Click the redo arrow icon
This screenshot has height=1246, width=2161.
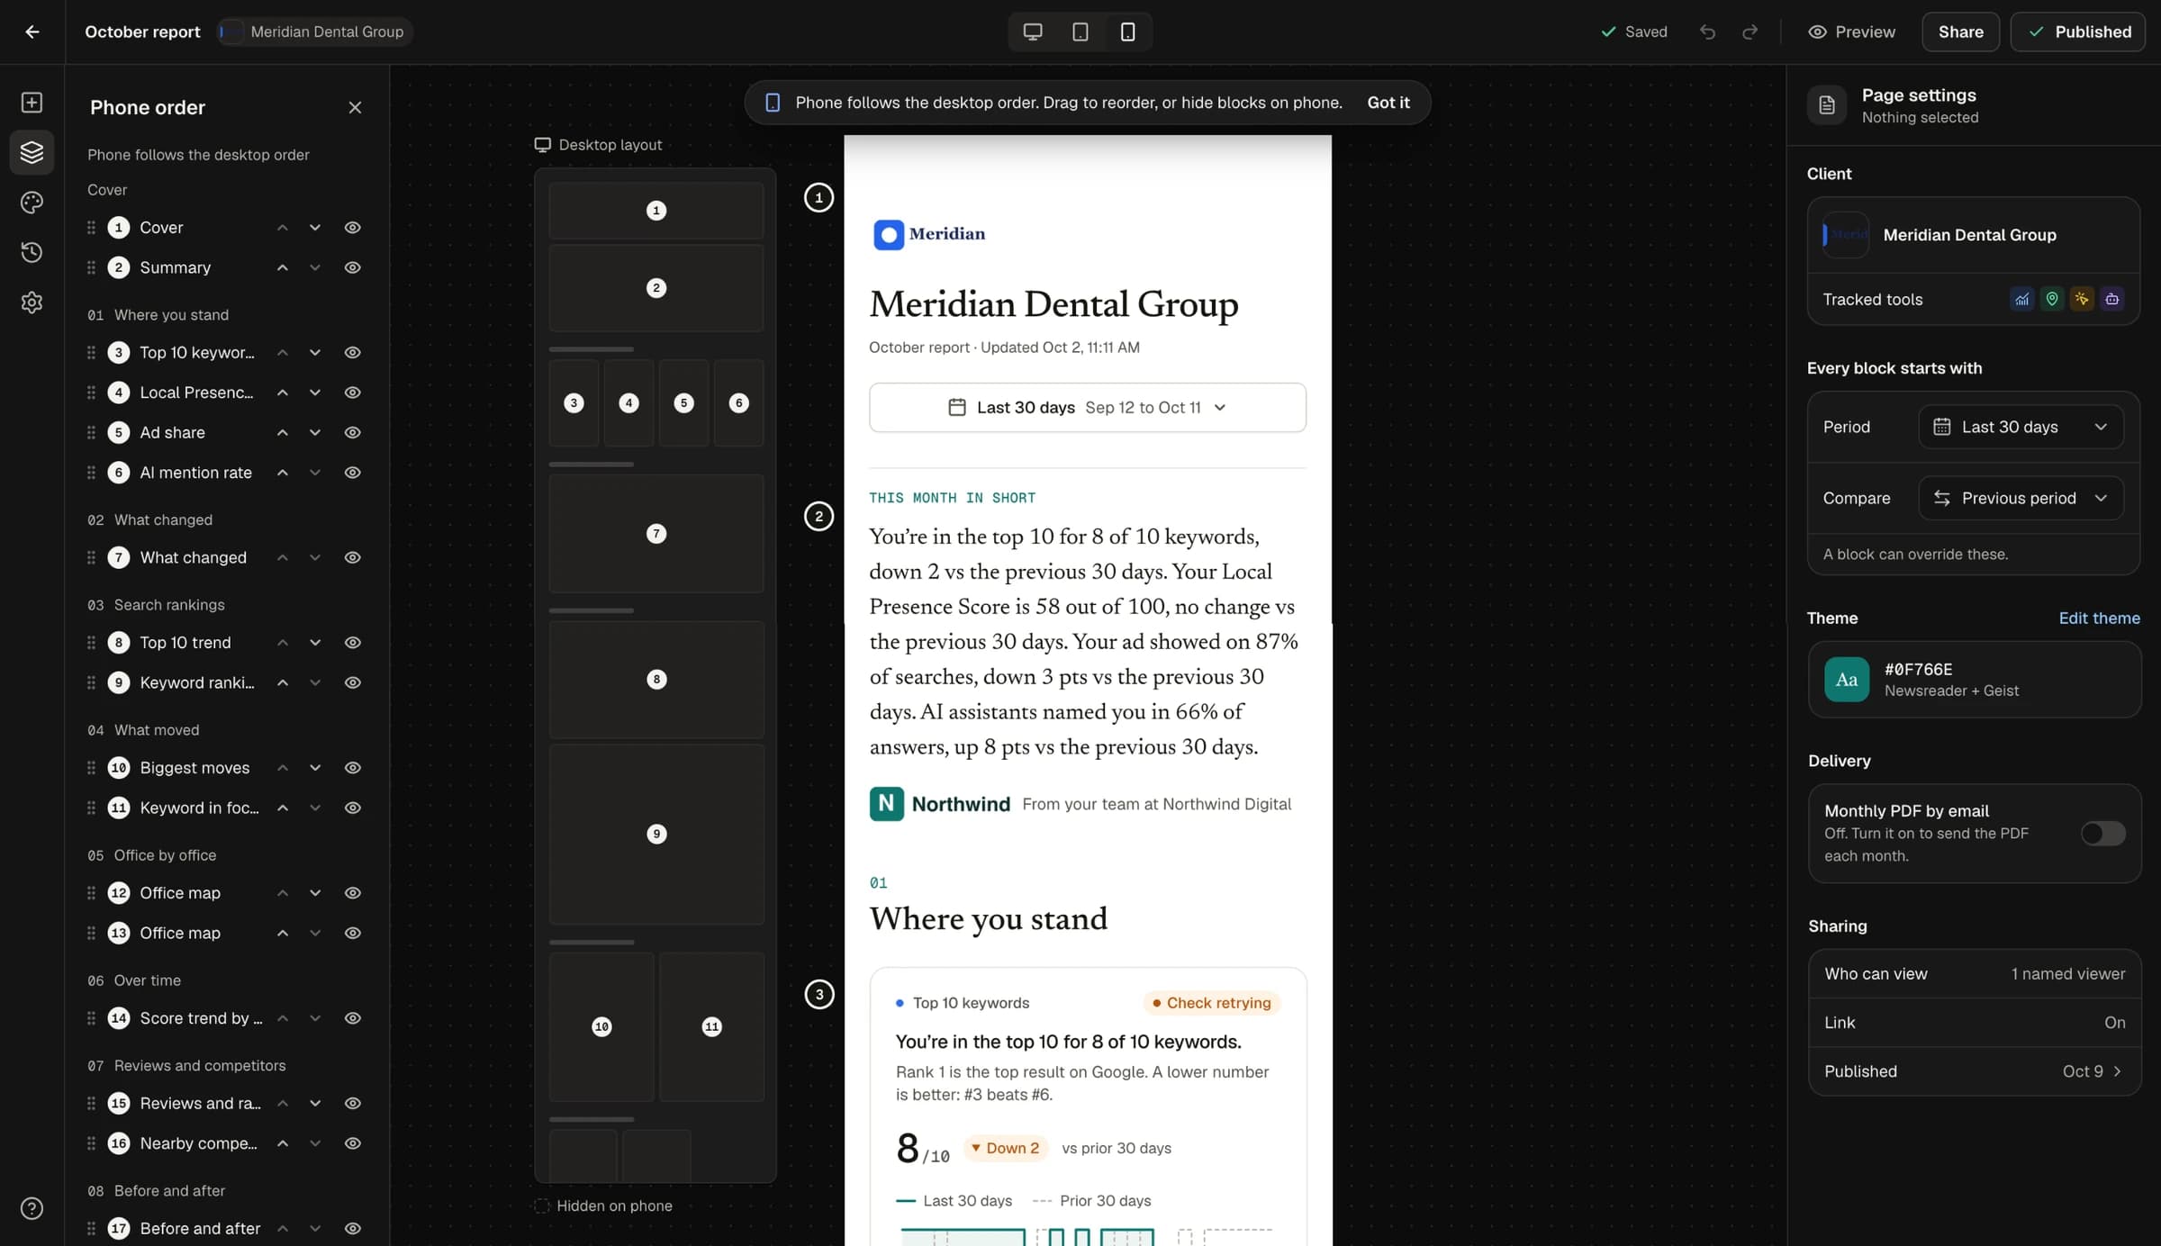(x=1750, y=32)
